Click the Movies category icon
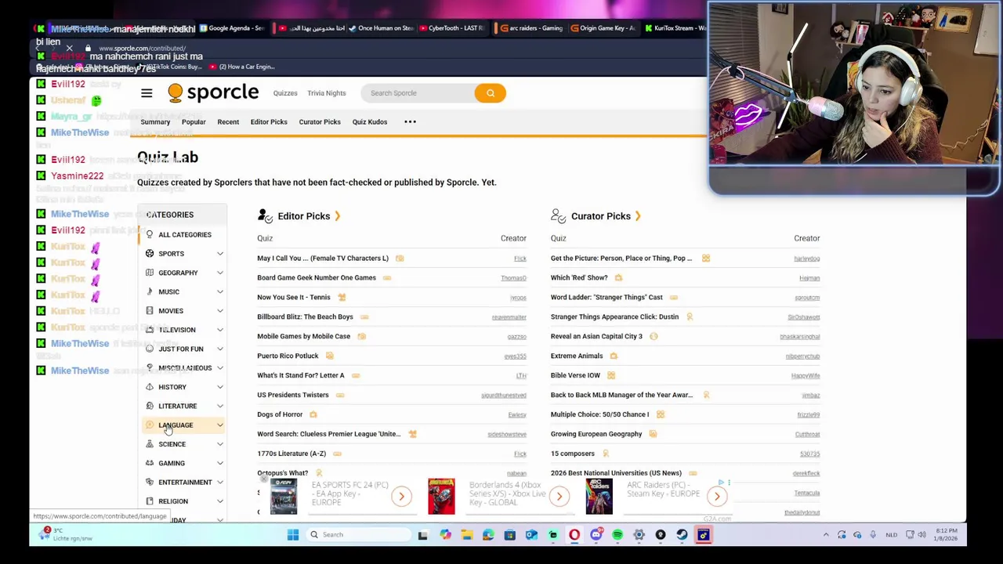This screenshot has height=564, width=1003. pyautogui.click(x=150, y=311)
